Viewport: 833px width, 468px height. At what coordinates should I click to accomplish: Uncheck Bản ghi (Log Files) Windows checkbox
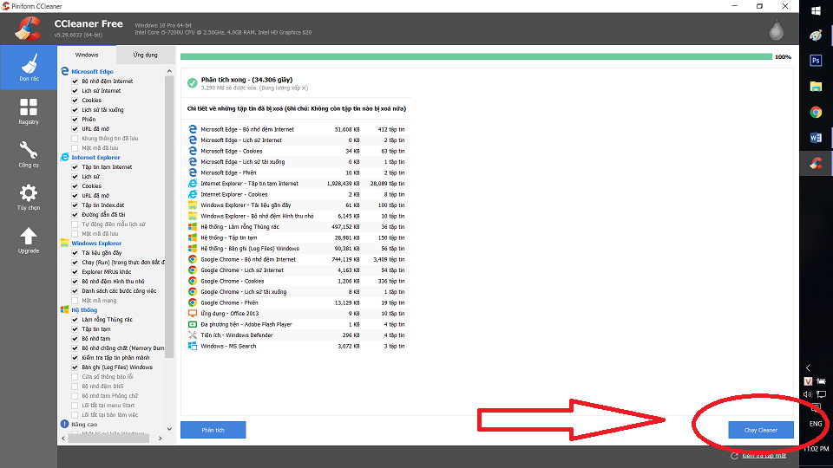[x=75, y=367]
